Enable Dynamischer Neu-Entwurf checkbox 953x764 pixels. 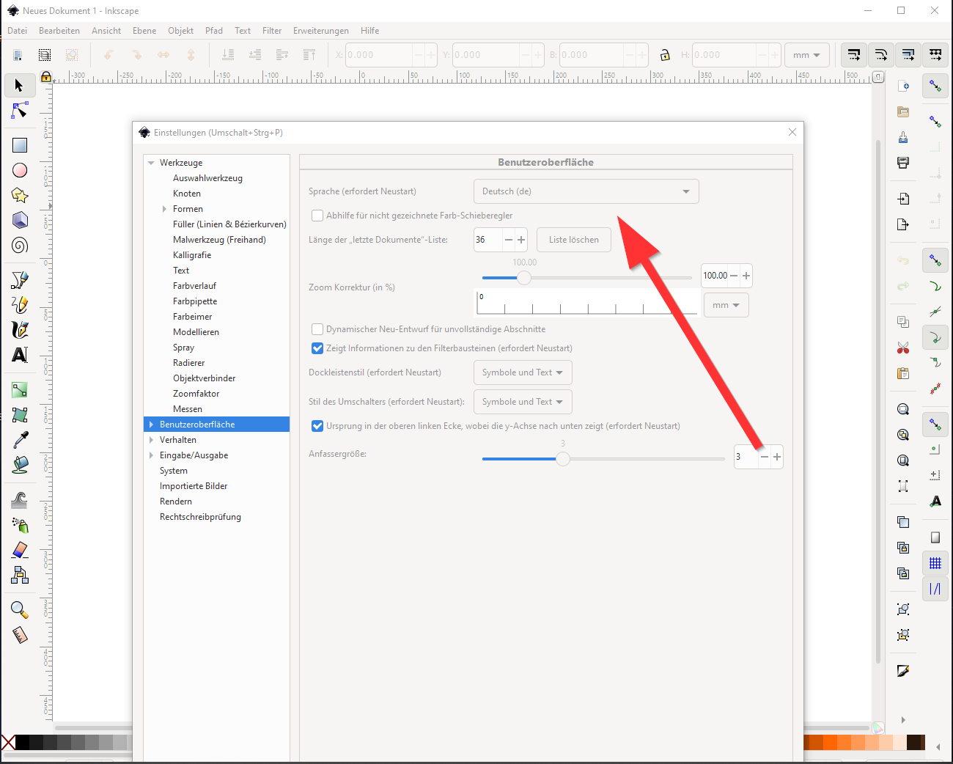317,329
